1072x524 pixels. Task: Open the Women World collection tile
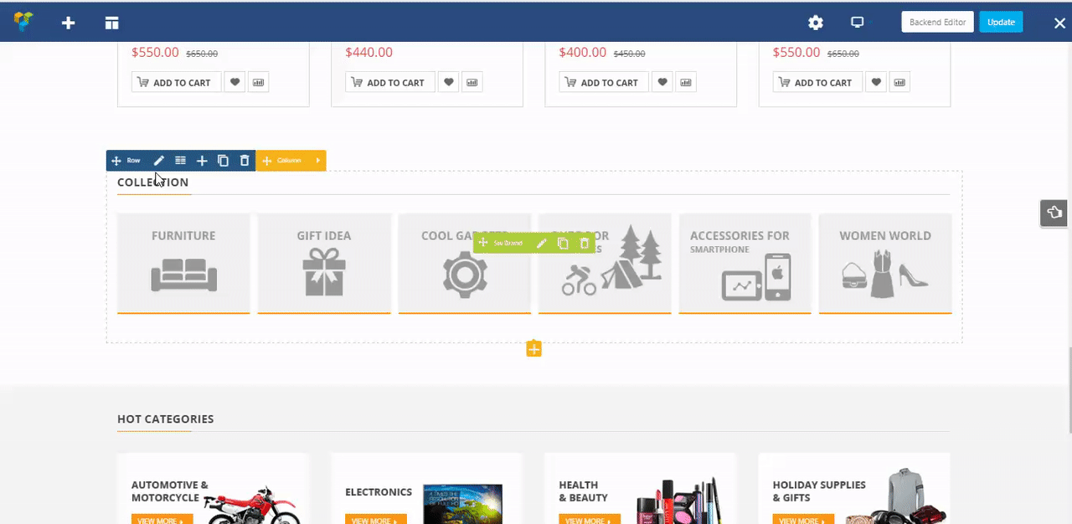point(885,264)
